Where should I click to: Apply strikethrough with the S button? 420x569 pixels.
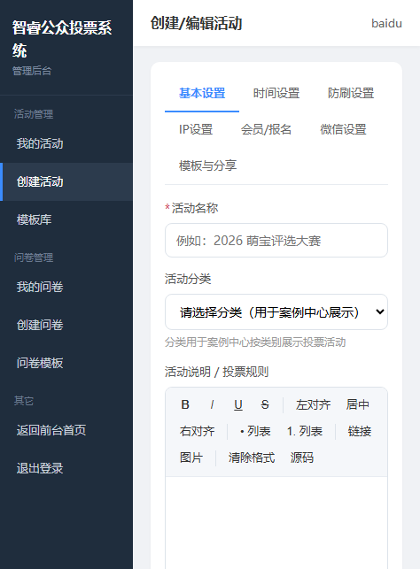pyautogui.click(x=265, y=404)
